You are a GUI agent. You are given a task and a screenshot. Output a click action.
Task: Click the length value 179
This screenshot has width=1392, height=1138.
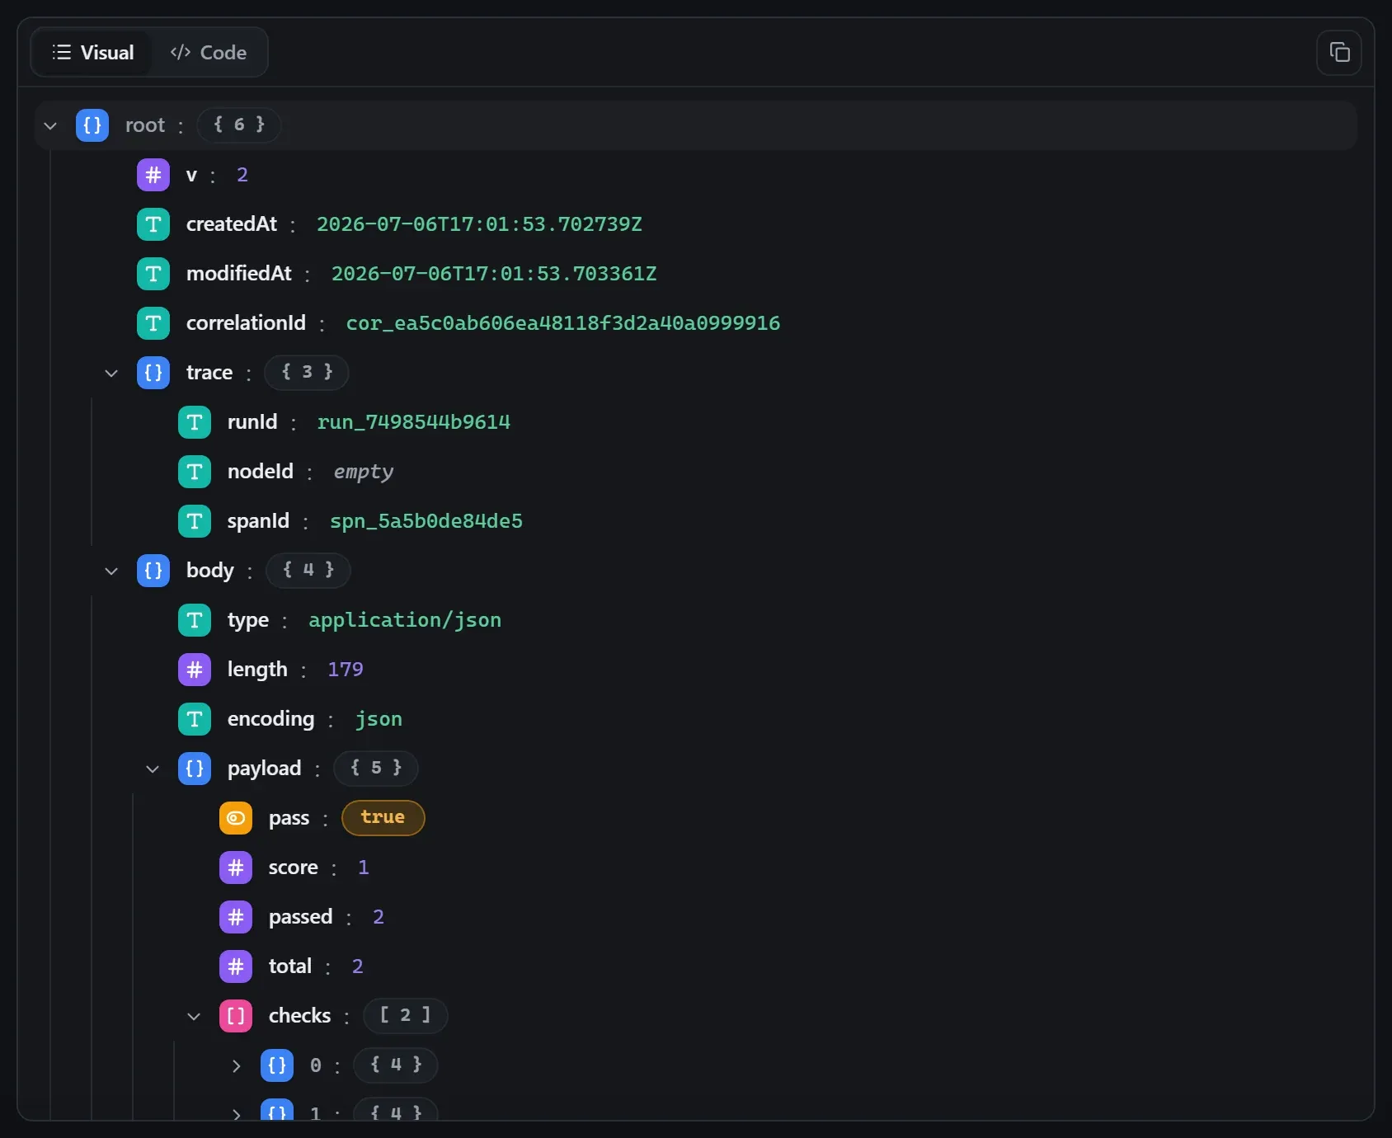(346, 670)
